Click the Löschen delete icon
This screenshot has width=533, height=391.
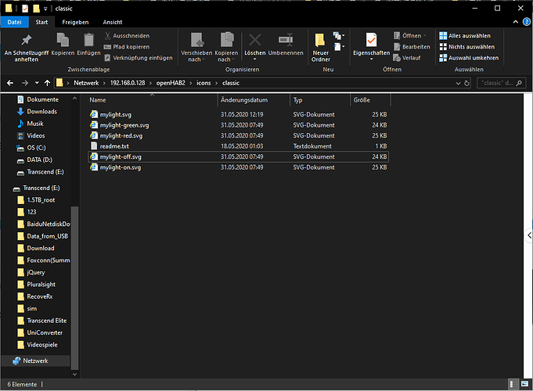255,40
